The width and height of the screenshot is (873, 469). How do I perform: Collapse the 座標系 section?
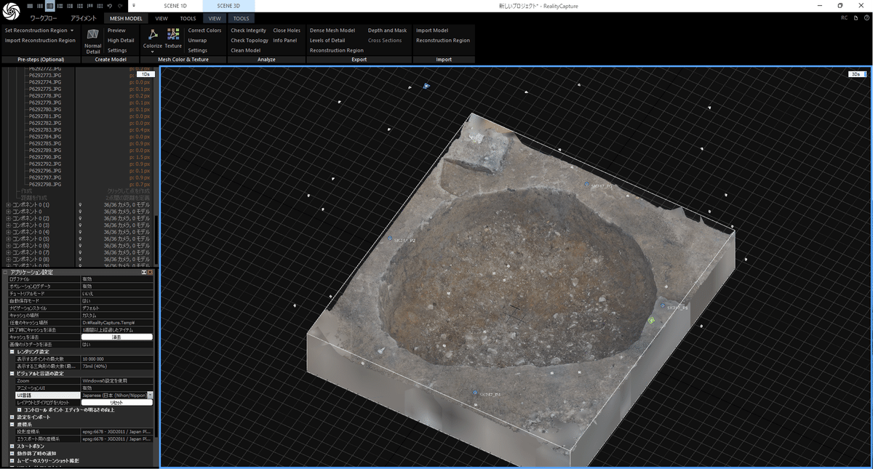coord(12,424)
